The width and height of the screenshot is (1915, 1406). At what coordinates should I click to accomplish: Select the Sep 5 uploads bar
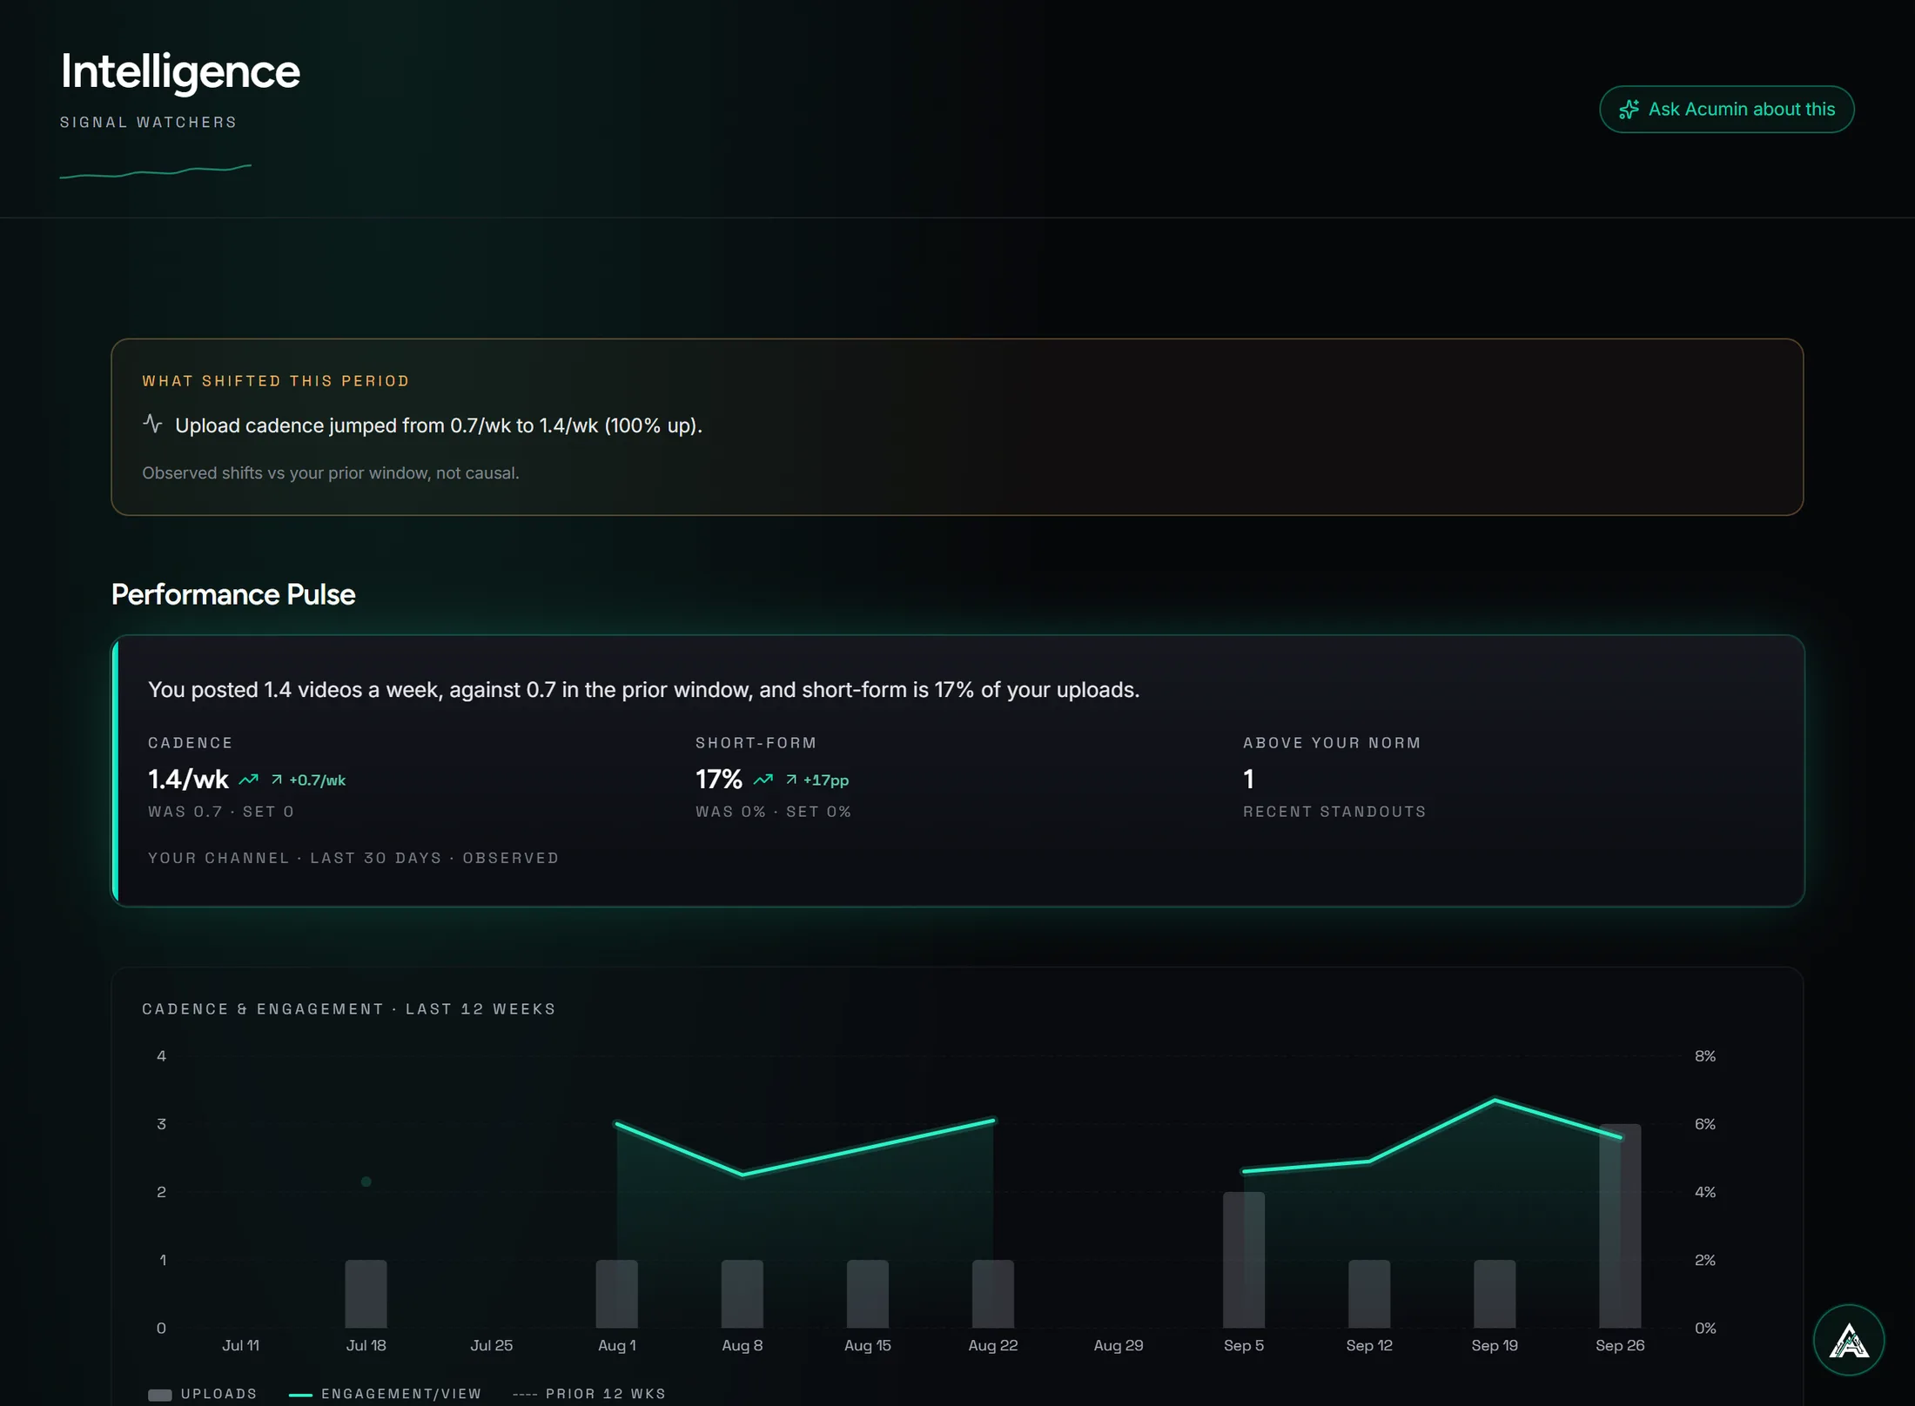(x=1244, y=1260)
